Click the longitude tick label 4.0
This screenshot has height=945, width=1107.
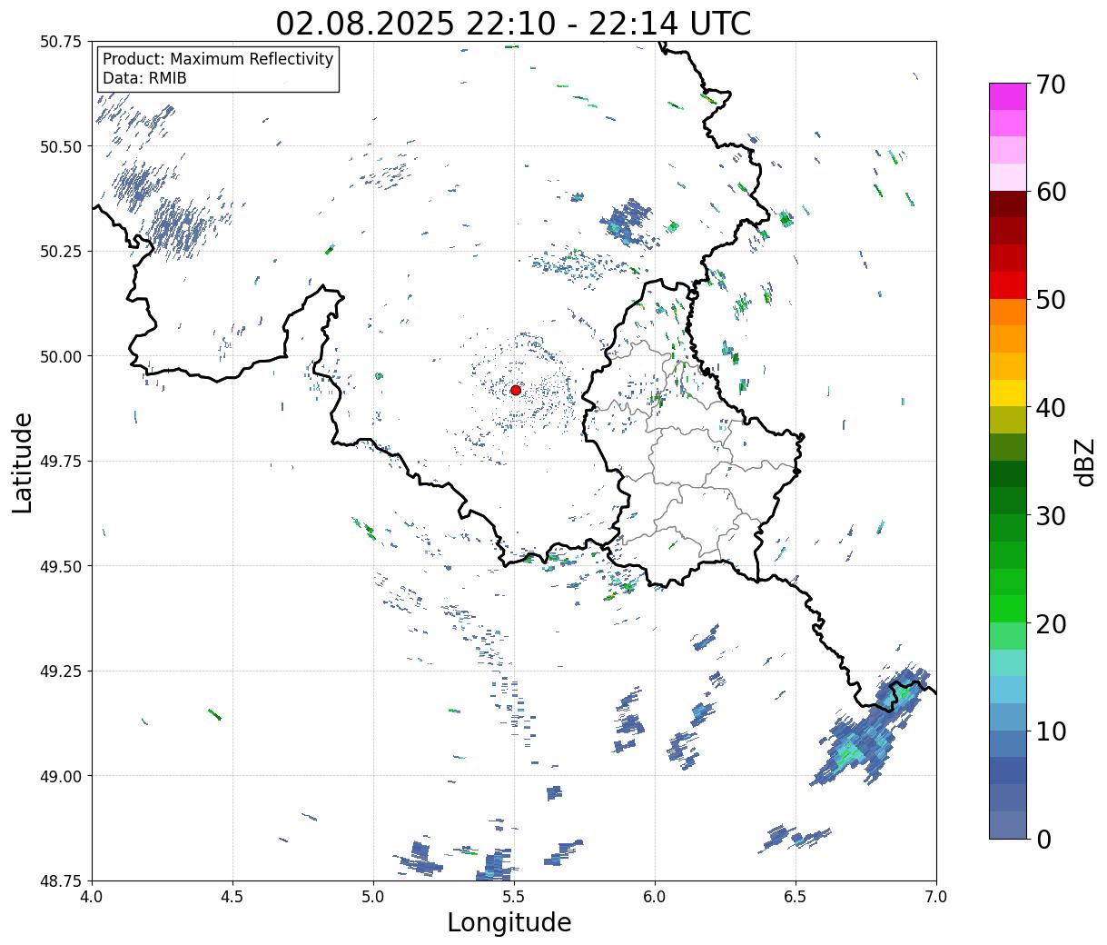(92, 896)
